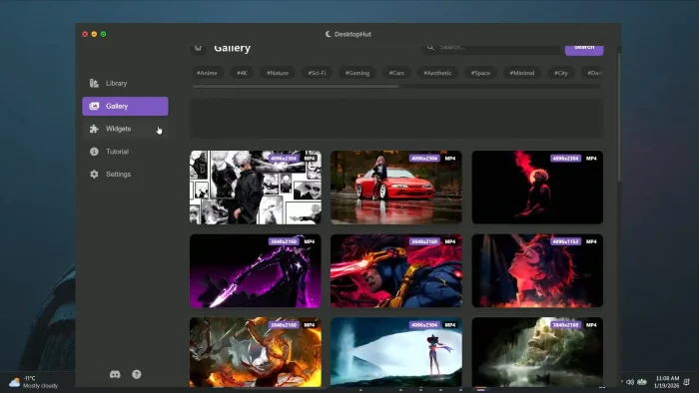Screen dimensions: 699x393
Task: Click the Tutorial info icon
Action: tap(94, 152)
